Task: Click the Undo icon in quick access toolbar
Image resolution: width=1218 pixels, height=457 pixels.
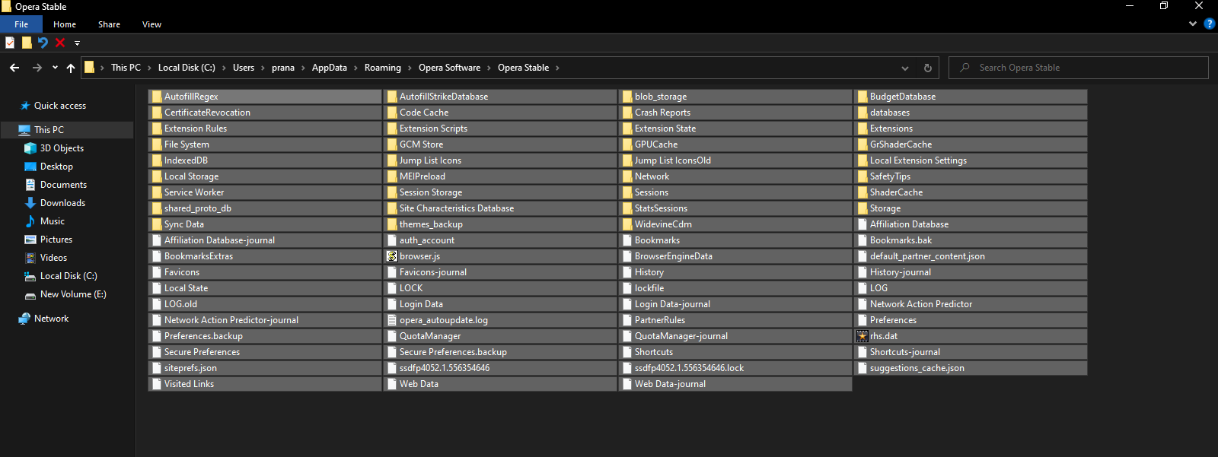Action: 43,43
